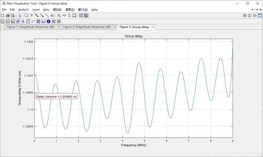Open the Edit menu
Image resolution: width=263 pixels, height=157 pixels.
pyautogui.click(x=12, y=10)
